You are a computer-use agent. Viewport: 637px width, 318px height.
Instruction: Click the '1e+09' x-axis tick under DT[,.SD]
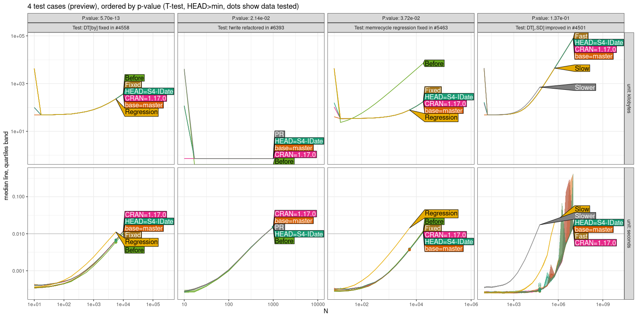[603, 304]
